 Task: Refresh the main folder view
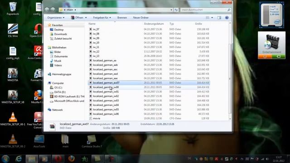click(x=176, y=10)
